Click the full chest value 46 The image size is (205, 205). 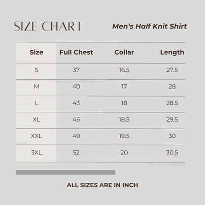coord(76,119)
